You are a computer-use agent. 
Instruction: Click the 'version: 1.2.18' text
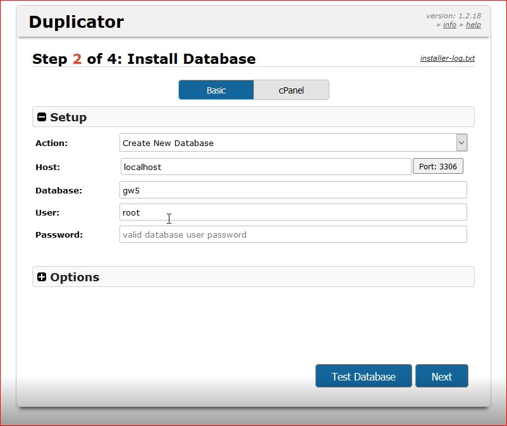[453, 16]
